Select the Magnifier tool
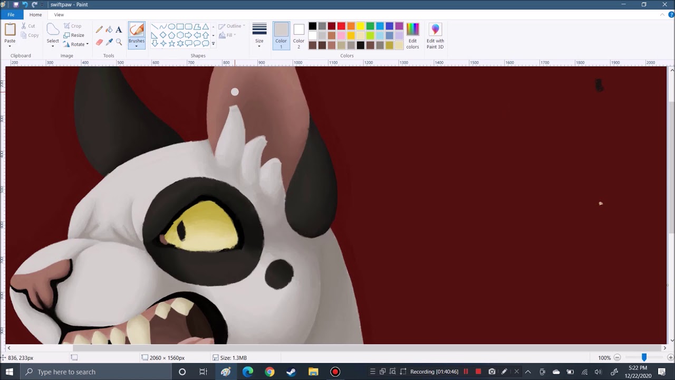Viewport: 675px width, 380px height. click(x=119, y=42)
